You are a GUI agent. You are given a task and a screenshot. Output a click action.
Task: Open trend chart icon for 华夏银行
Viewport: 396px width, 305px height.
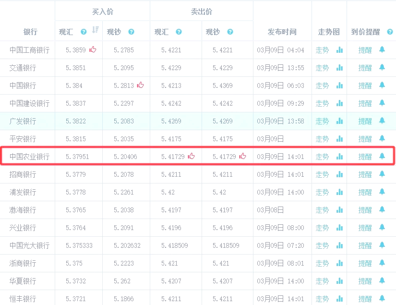click(340, 281)
